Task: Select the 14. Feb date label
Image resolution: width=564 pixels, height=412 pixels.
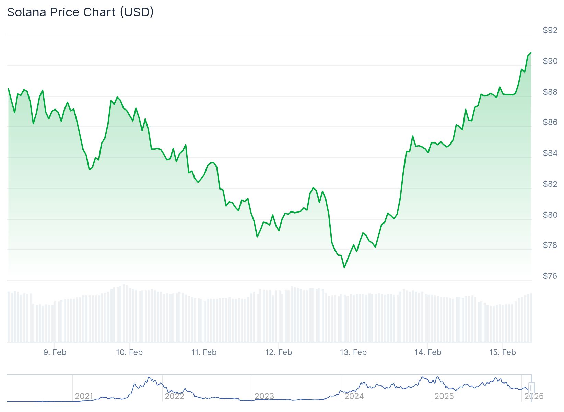Action: (x=428, y=352)
